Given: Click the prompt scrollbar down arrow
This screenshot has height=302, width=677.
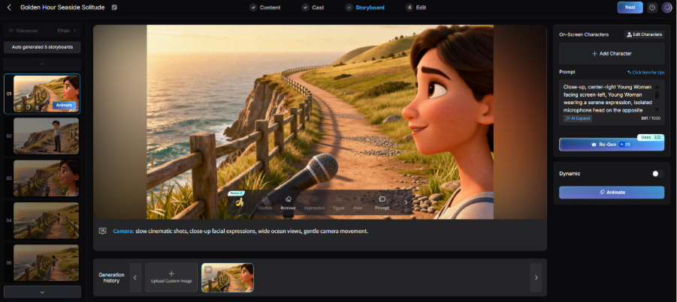Looking at the screenshot, I should pos(657,110).
